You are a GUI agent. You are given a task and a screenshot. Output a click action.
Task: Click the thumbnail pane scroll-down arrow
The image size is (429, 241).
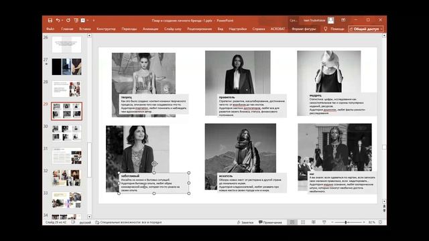(x=89, y=216)
